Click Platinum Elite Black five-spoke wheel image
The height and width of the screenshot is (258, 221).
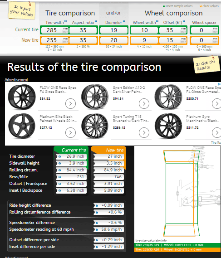coord(22,126)
